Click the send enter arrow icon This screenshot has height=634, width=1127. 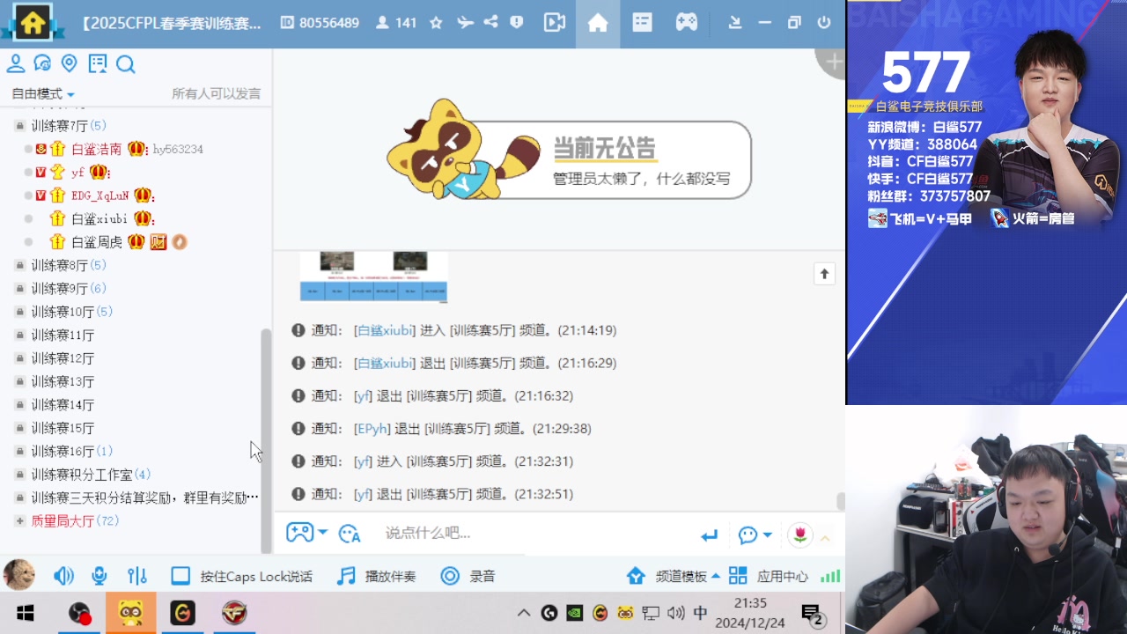pos(709,534)
